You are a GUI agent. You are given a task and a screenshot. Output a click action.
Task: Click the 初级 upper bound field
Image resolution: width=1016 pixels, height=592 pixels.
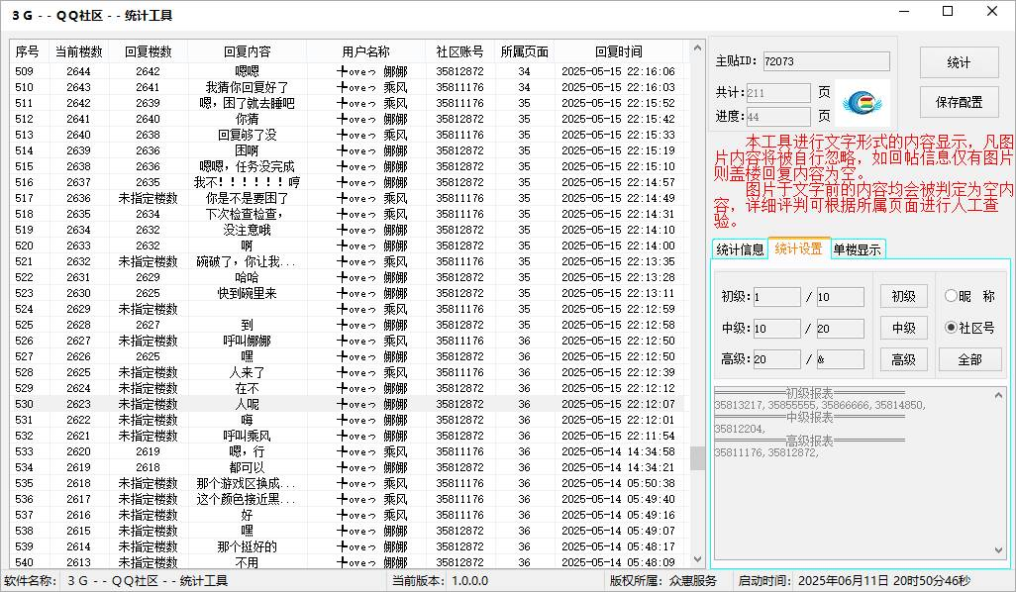click(840, 297)
